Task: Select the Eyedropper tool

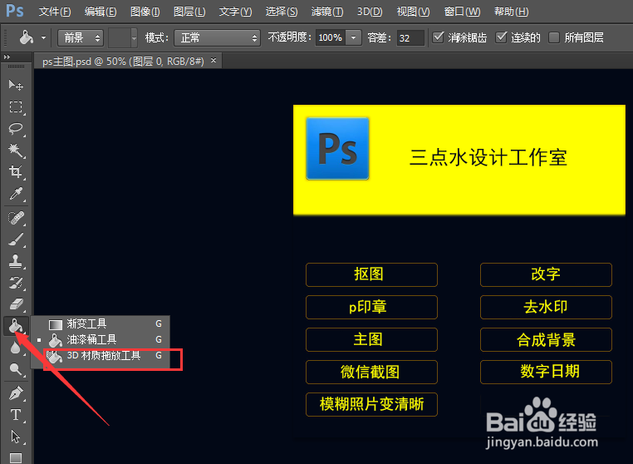Action: coord(16,194)
